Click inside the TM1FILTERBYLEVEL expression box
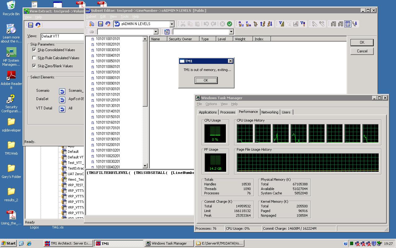 point(140,192)
